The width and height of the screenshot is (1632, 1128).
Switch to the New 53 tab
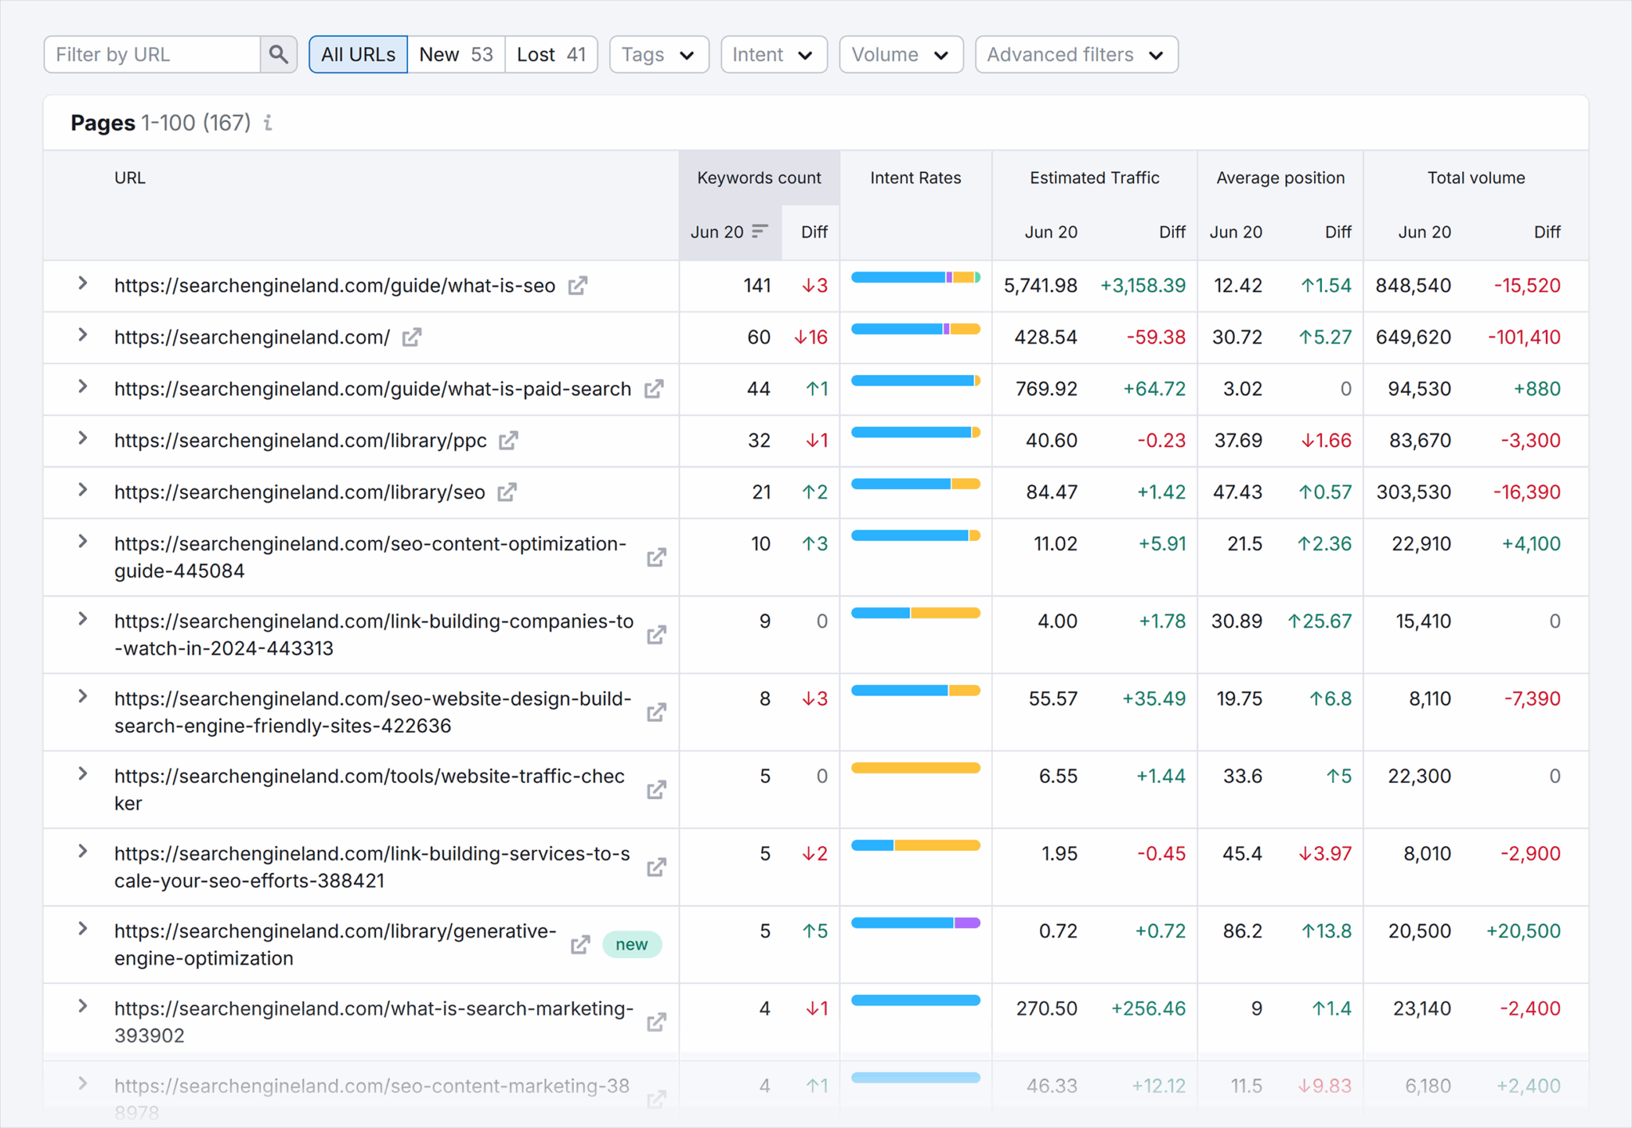pyautogui.click(x=456, y=54)
